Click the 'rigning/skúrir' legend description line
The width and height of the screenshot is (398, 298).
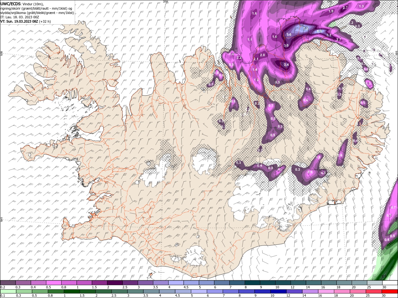[x=36, y=8]
